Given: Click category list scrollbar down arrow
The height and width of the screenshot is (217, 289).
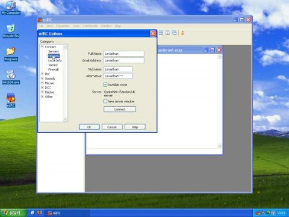Looking at the screenshot, I should pyautogui.click(x=65, y=119).
